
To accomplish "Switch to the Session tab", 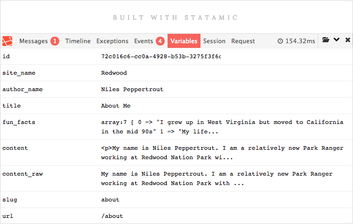I will pos(214,41).
